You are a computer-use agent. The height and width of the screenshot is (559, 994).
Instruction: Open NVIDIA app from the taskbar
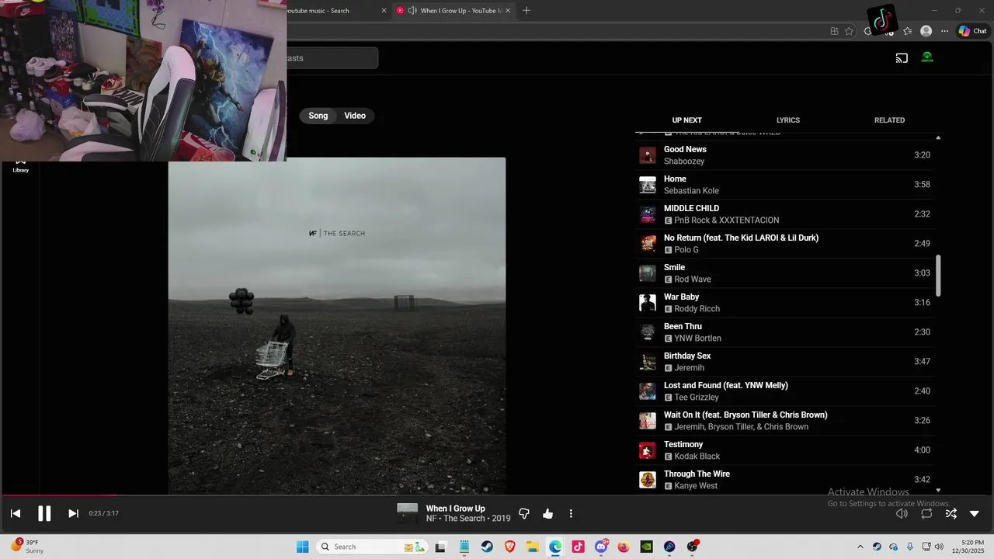[647, 547]
